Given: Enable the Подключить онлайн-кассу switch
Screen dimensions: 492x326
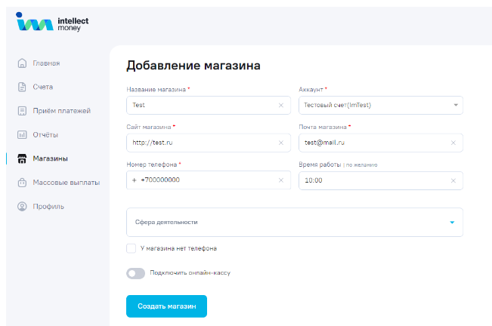Looking at the screenshot, I should [x=135, y=273].
